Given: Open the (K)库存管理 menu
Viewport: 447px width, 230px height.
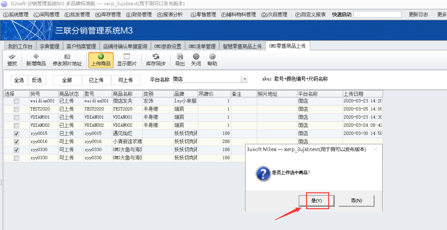Looking at the screenshot, I should click(108, 15).
